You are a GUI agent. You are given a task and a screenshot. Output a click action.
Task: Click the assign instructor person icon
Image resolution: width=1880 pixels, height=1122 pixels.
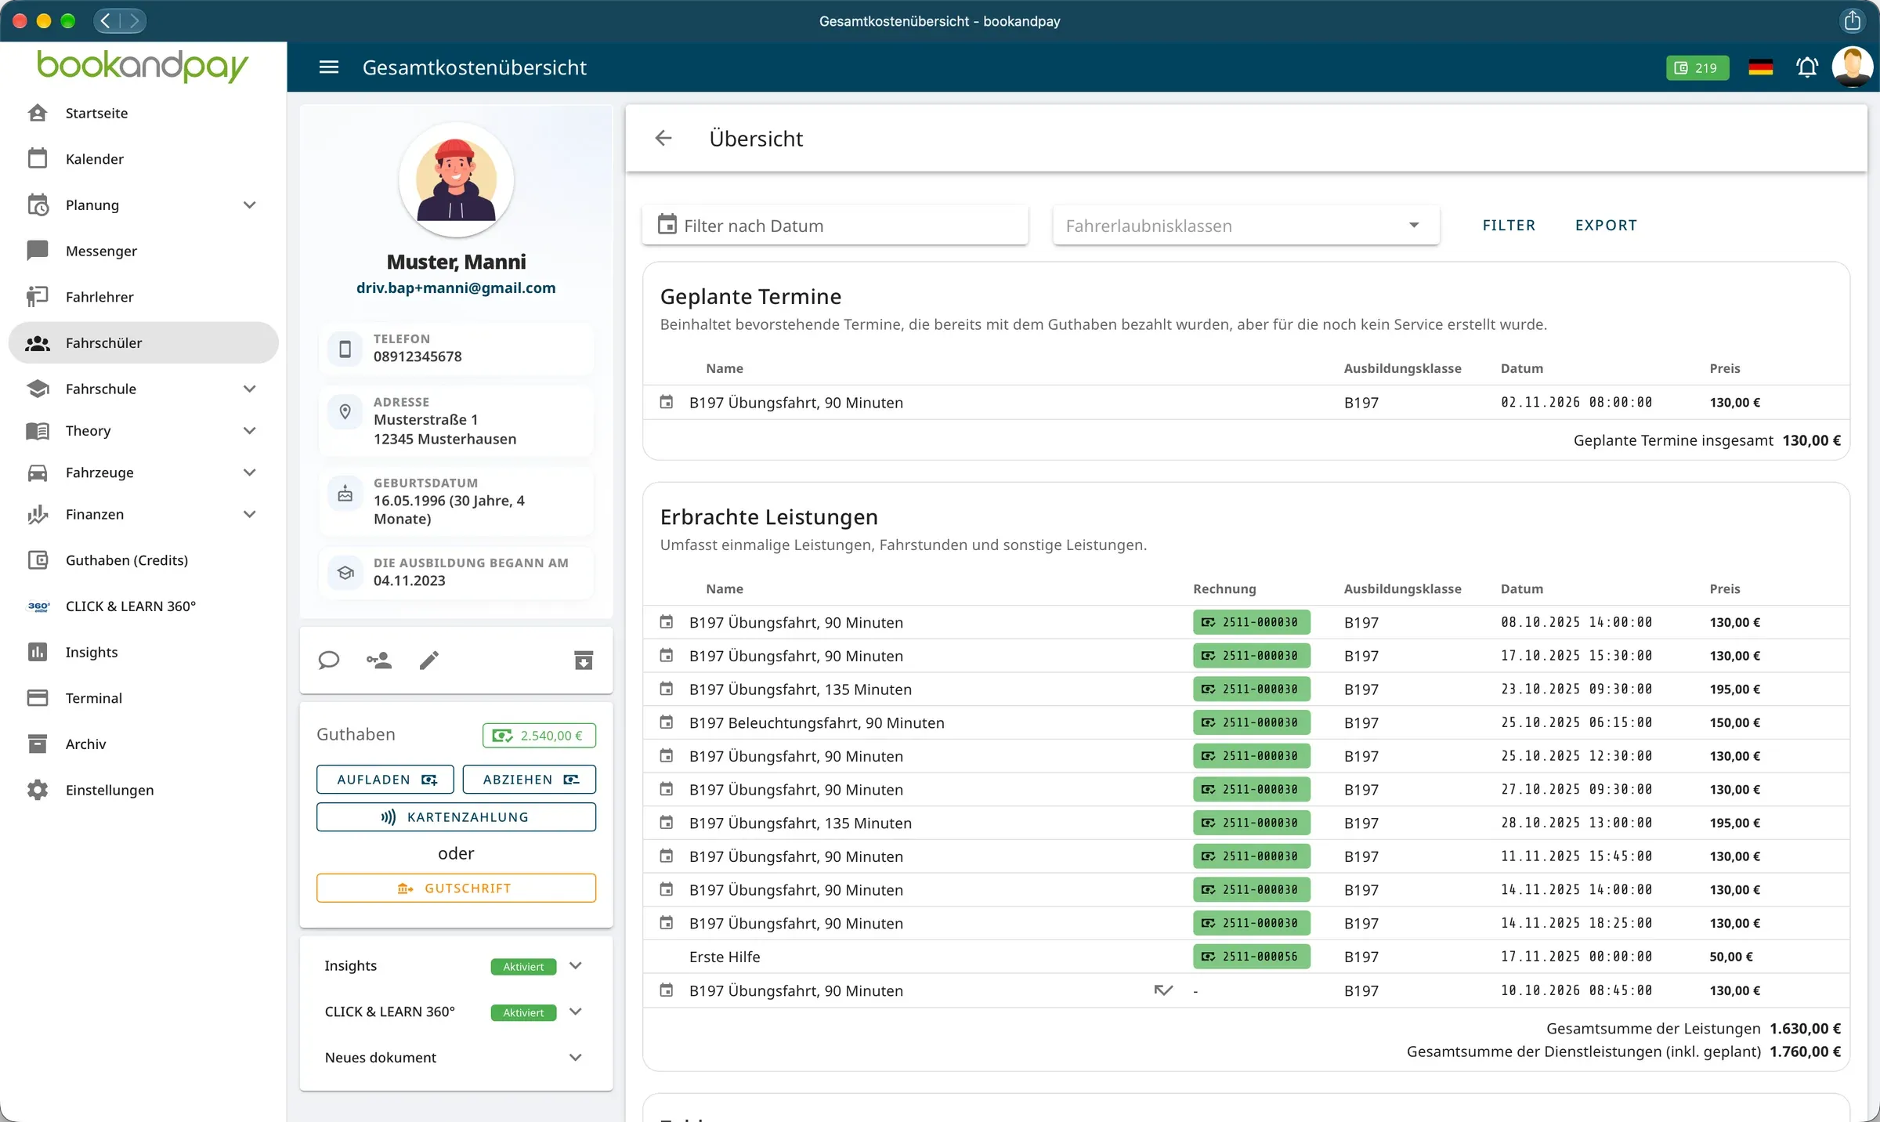point(379,661)
